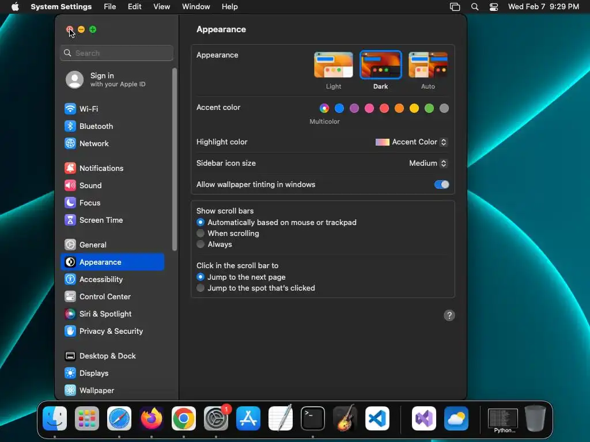Select When scrolling scroll bar option
The image size is (590, 442).
(x=228, y=234)
